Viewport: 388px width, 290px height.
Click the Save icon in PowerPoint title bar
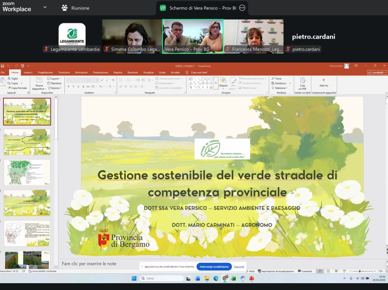click(x=3, y=66)
